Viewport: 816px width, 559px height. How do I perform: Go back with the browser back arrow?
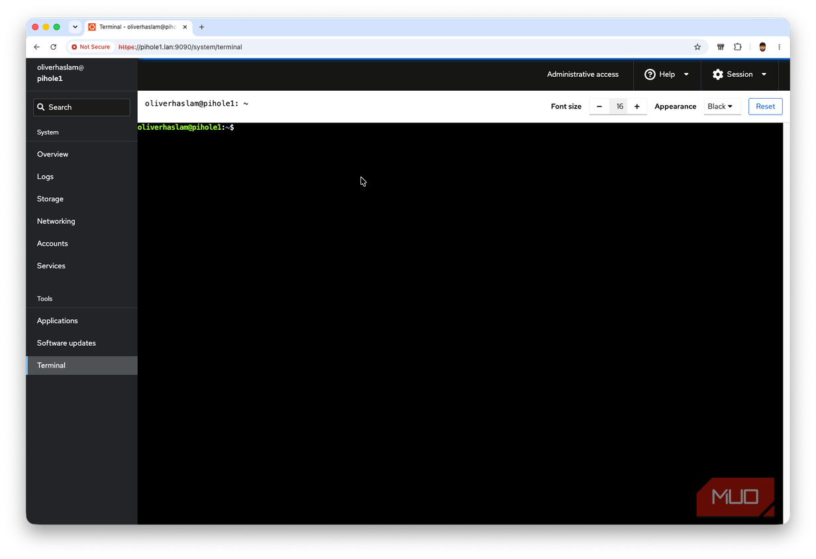click(36, 47)
